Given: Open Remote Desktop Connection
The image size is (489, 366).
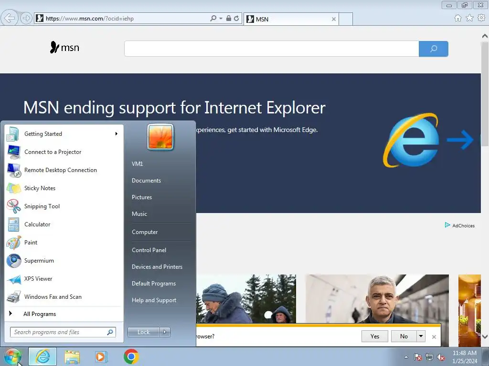Looking at the screenshot, I should tap(64, 170).
